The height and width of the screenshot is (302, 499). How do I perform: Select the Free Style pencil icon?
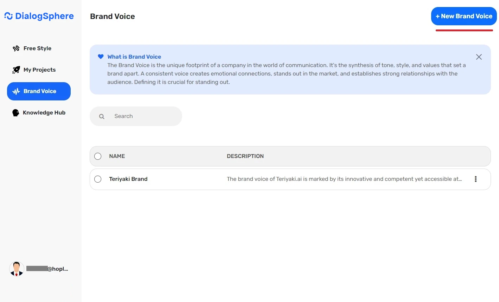(x=16, y=48)
